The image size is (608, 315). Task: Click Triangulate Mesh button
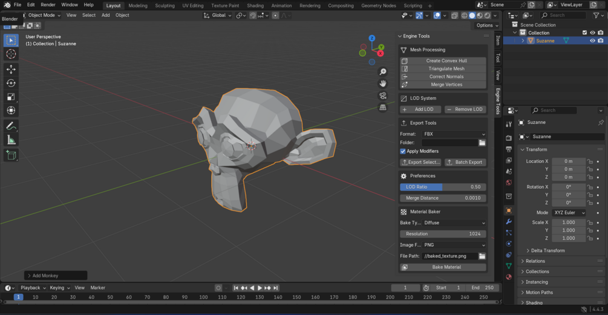(x=443, y=68)
